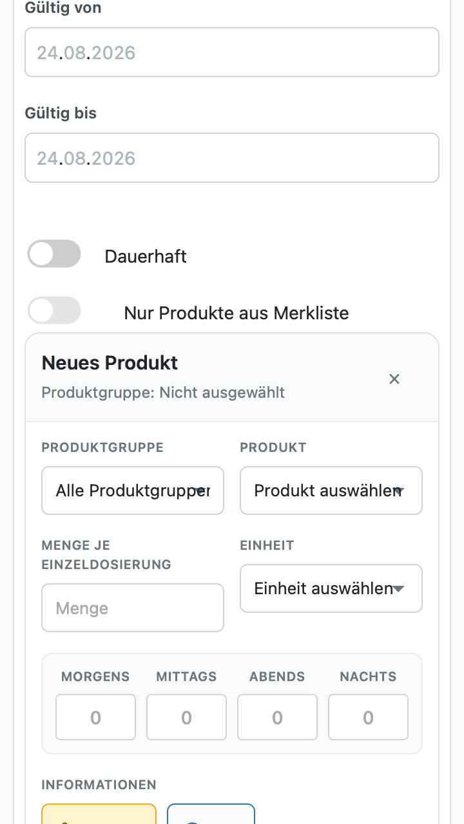The width and height of the screenshot is (464, 824).
Task: Click the Morgens dosage field
Action: pos(96,717)
